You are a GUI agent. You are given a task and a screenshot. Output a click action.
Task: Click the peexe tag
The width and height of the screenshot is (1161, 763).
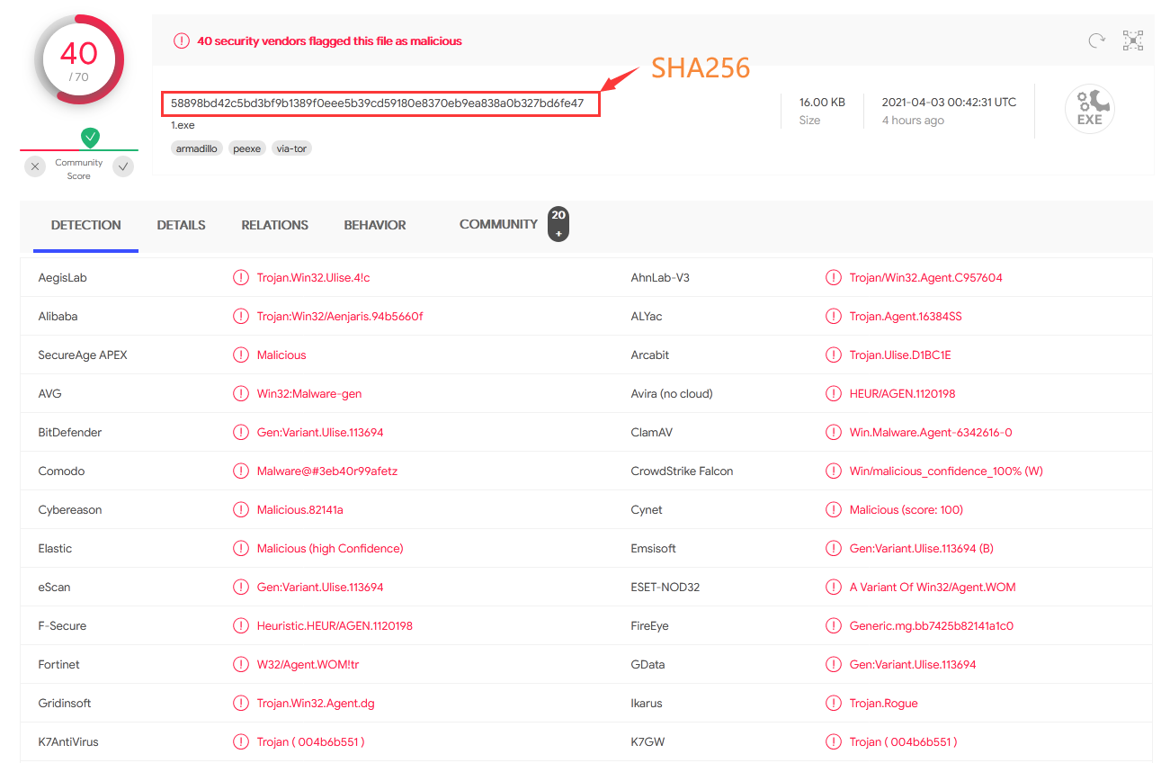[246, 148]
